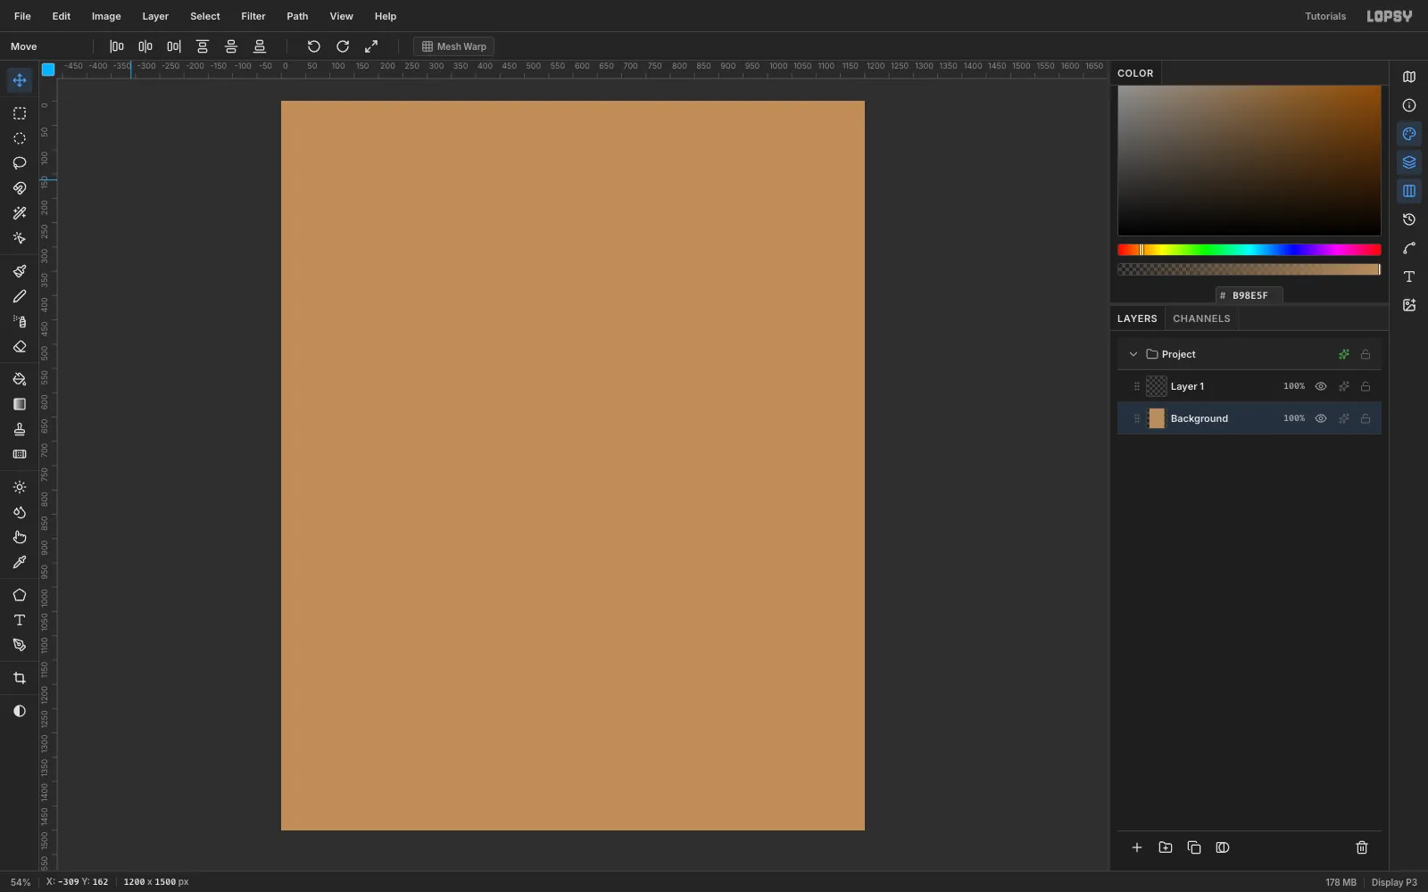Collapse the Project group chevron

pyautogui.click(x=1133, y=354)
